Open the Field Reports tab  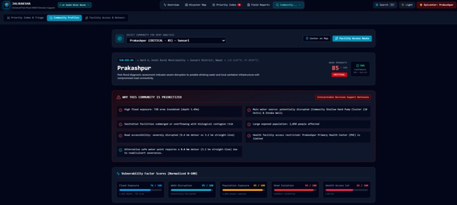tap(258, 5)
